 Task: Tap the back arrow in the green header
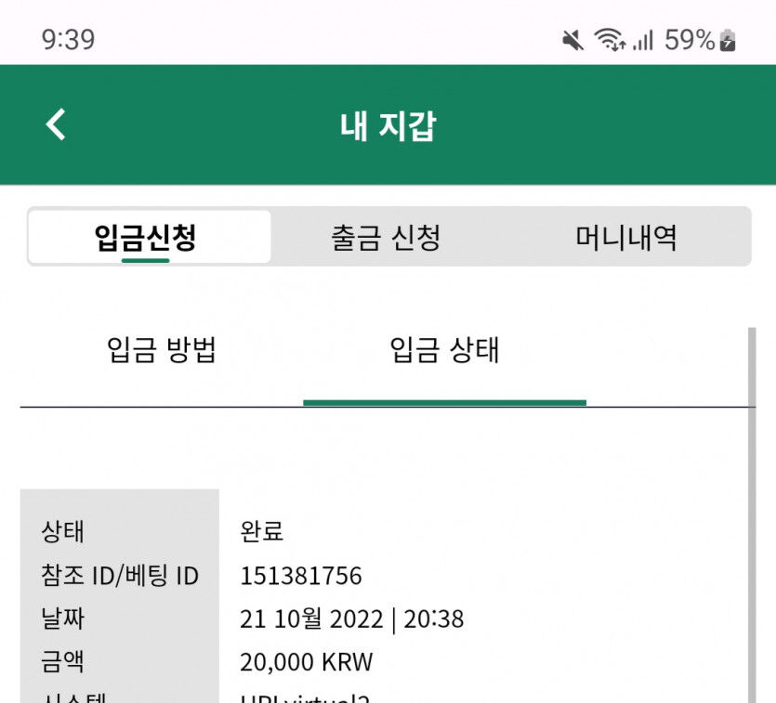coord(56,124)
